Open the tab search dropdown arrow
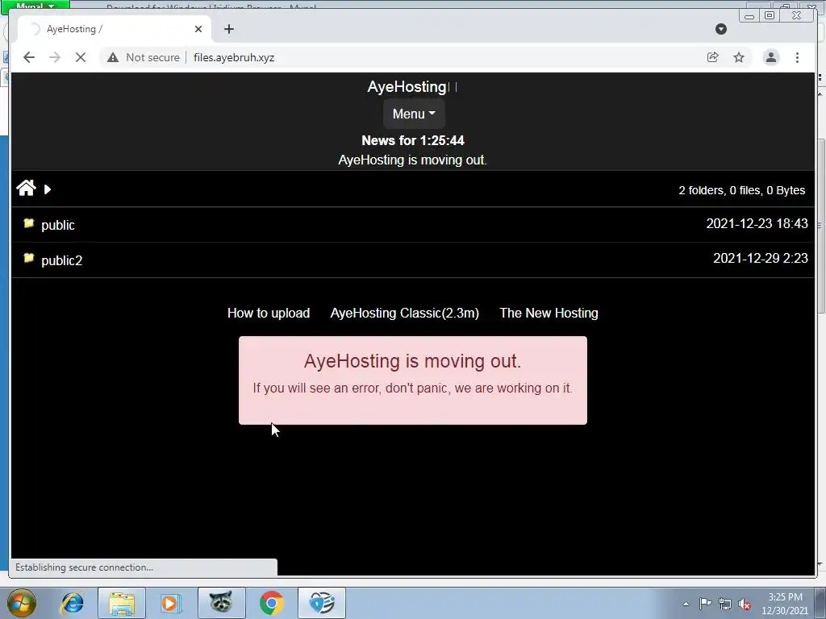This screenshot has width=826, height=619. [721, 29]
